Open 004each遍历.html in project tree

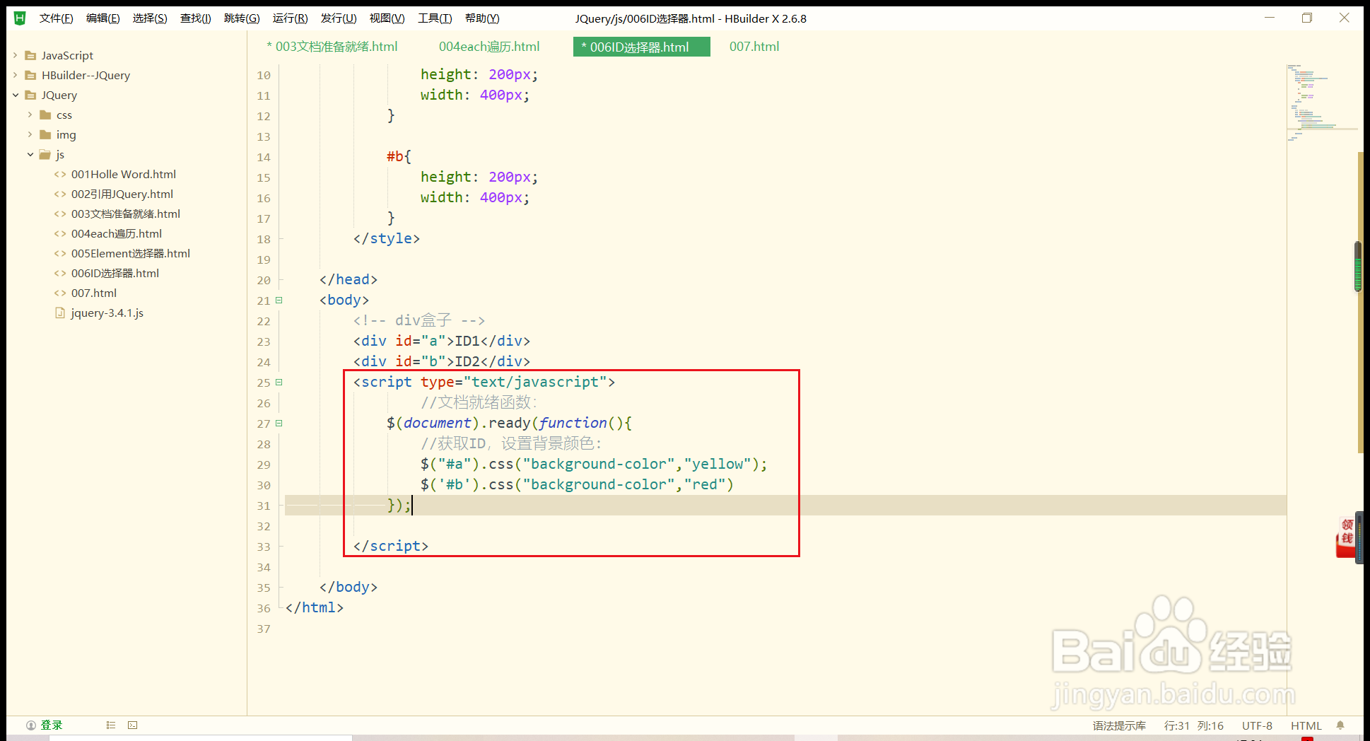click(116, 233)
